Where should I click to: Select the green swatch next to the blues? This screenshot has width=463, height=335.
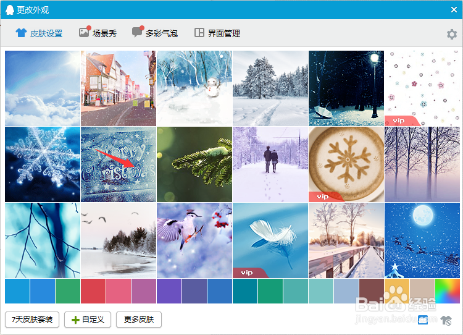[68, 291]
